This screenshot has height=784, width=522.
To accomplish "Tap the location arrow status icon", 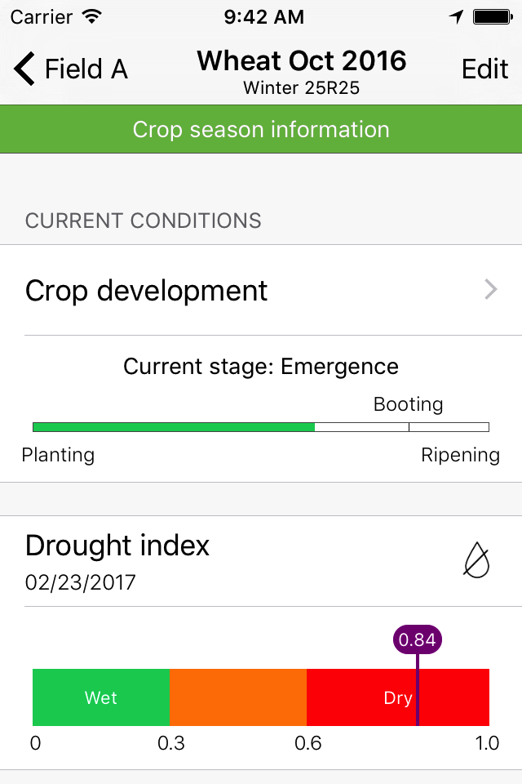I will 456,16.
